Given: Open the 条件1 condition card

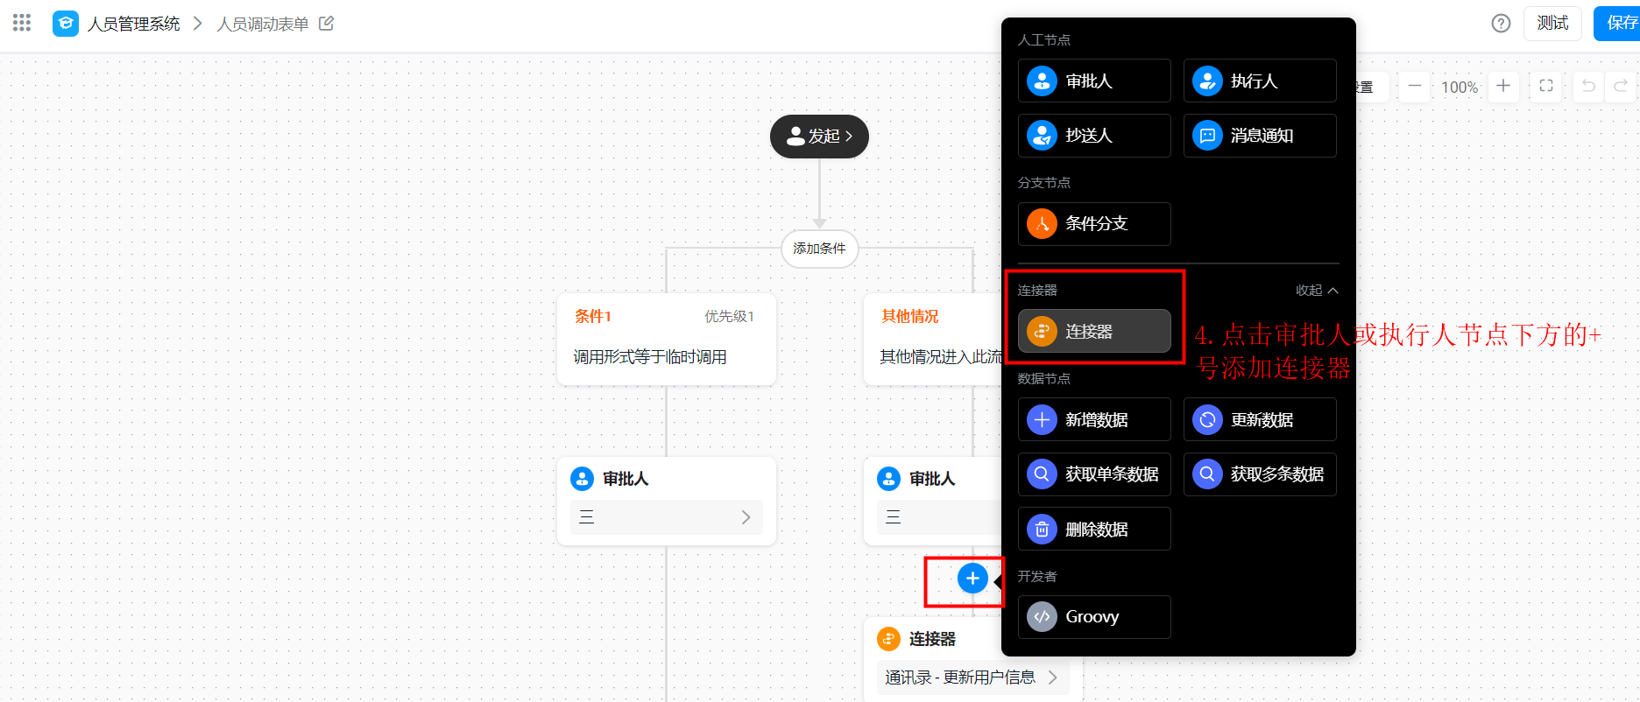Looking at the screenshot, I should coord(667,339).
